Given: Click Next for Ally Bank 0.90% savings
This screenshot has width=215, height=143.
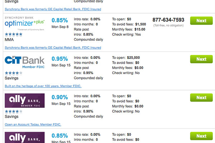Looking at the screenshot, I should coord(201,98).
